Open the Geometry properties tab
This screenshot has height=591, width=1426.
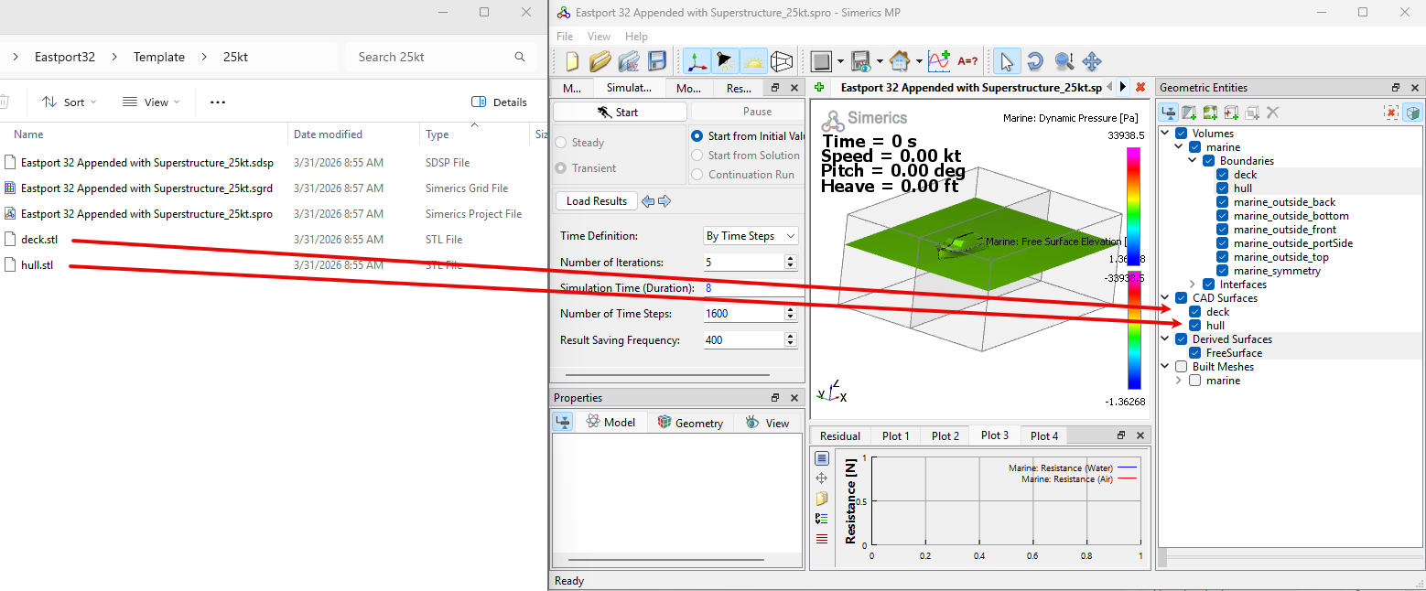coord(690,423)
